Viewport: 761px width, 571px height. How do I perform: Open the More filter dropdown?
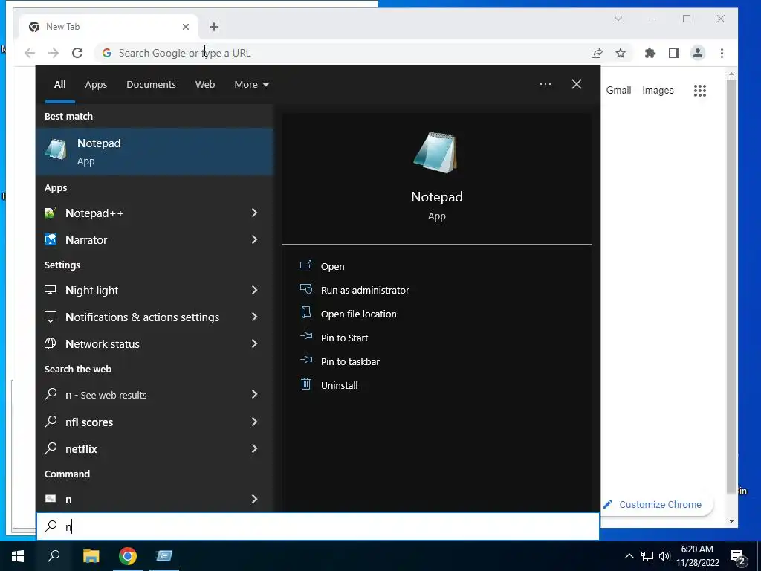pos(251,85)
